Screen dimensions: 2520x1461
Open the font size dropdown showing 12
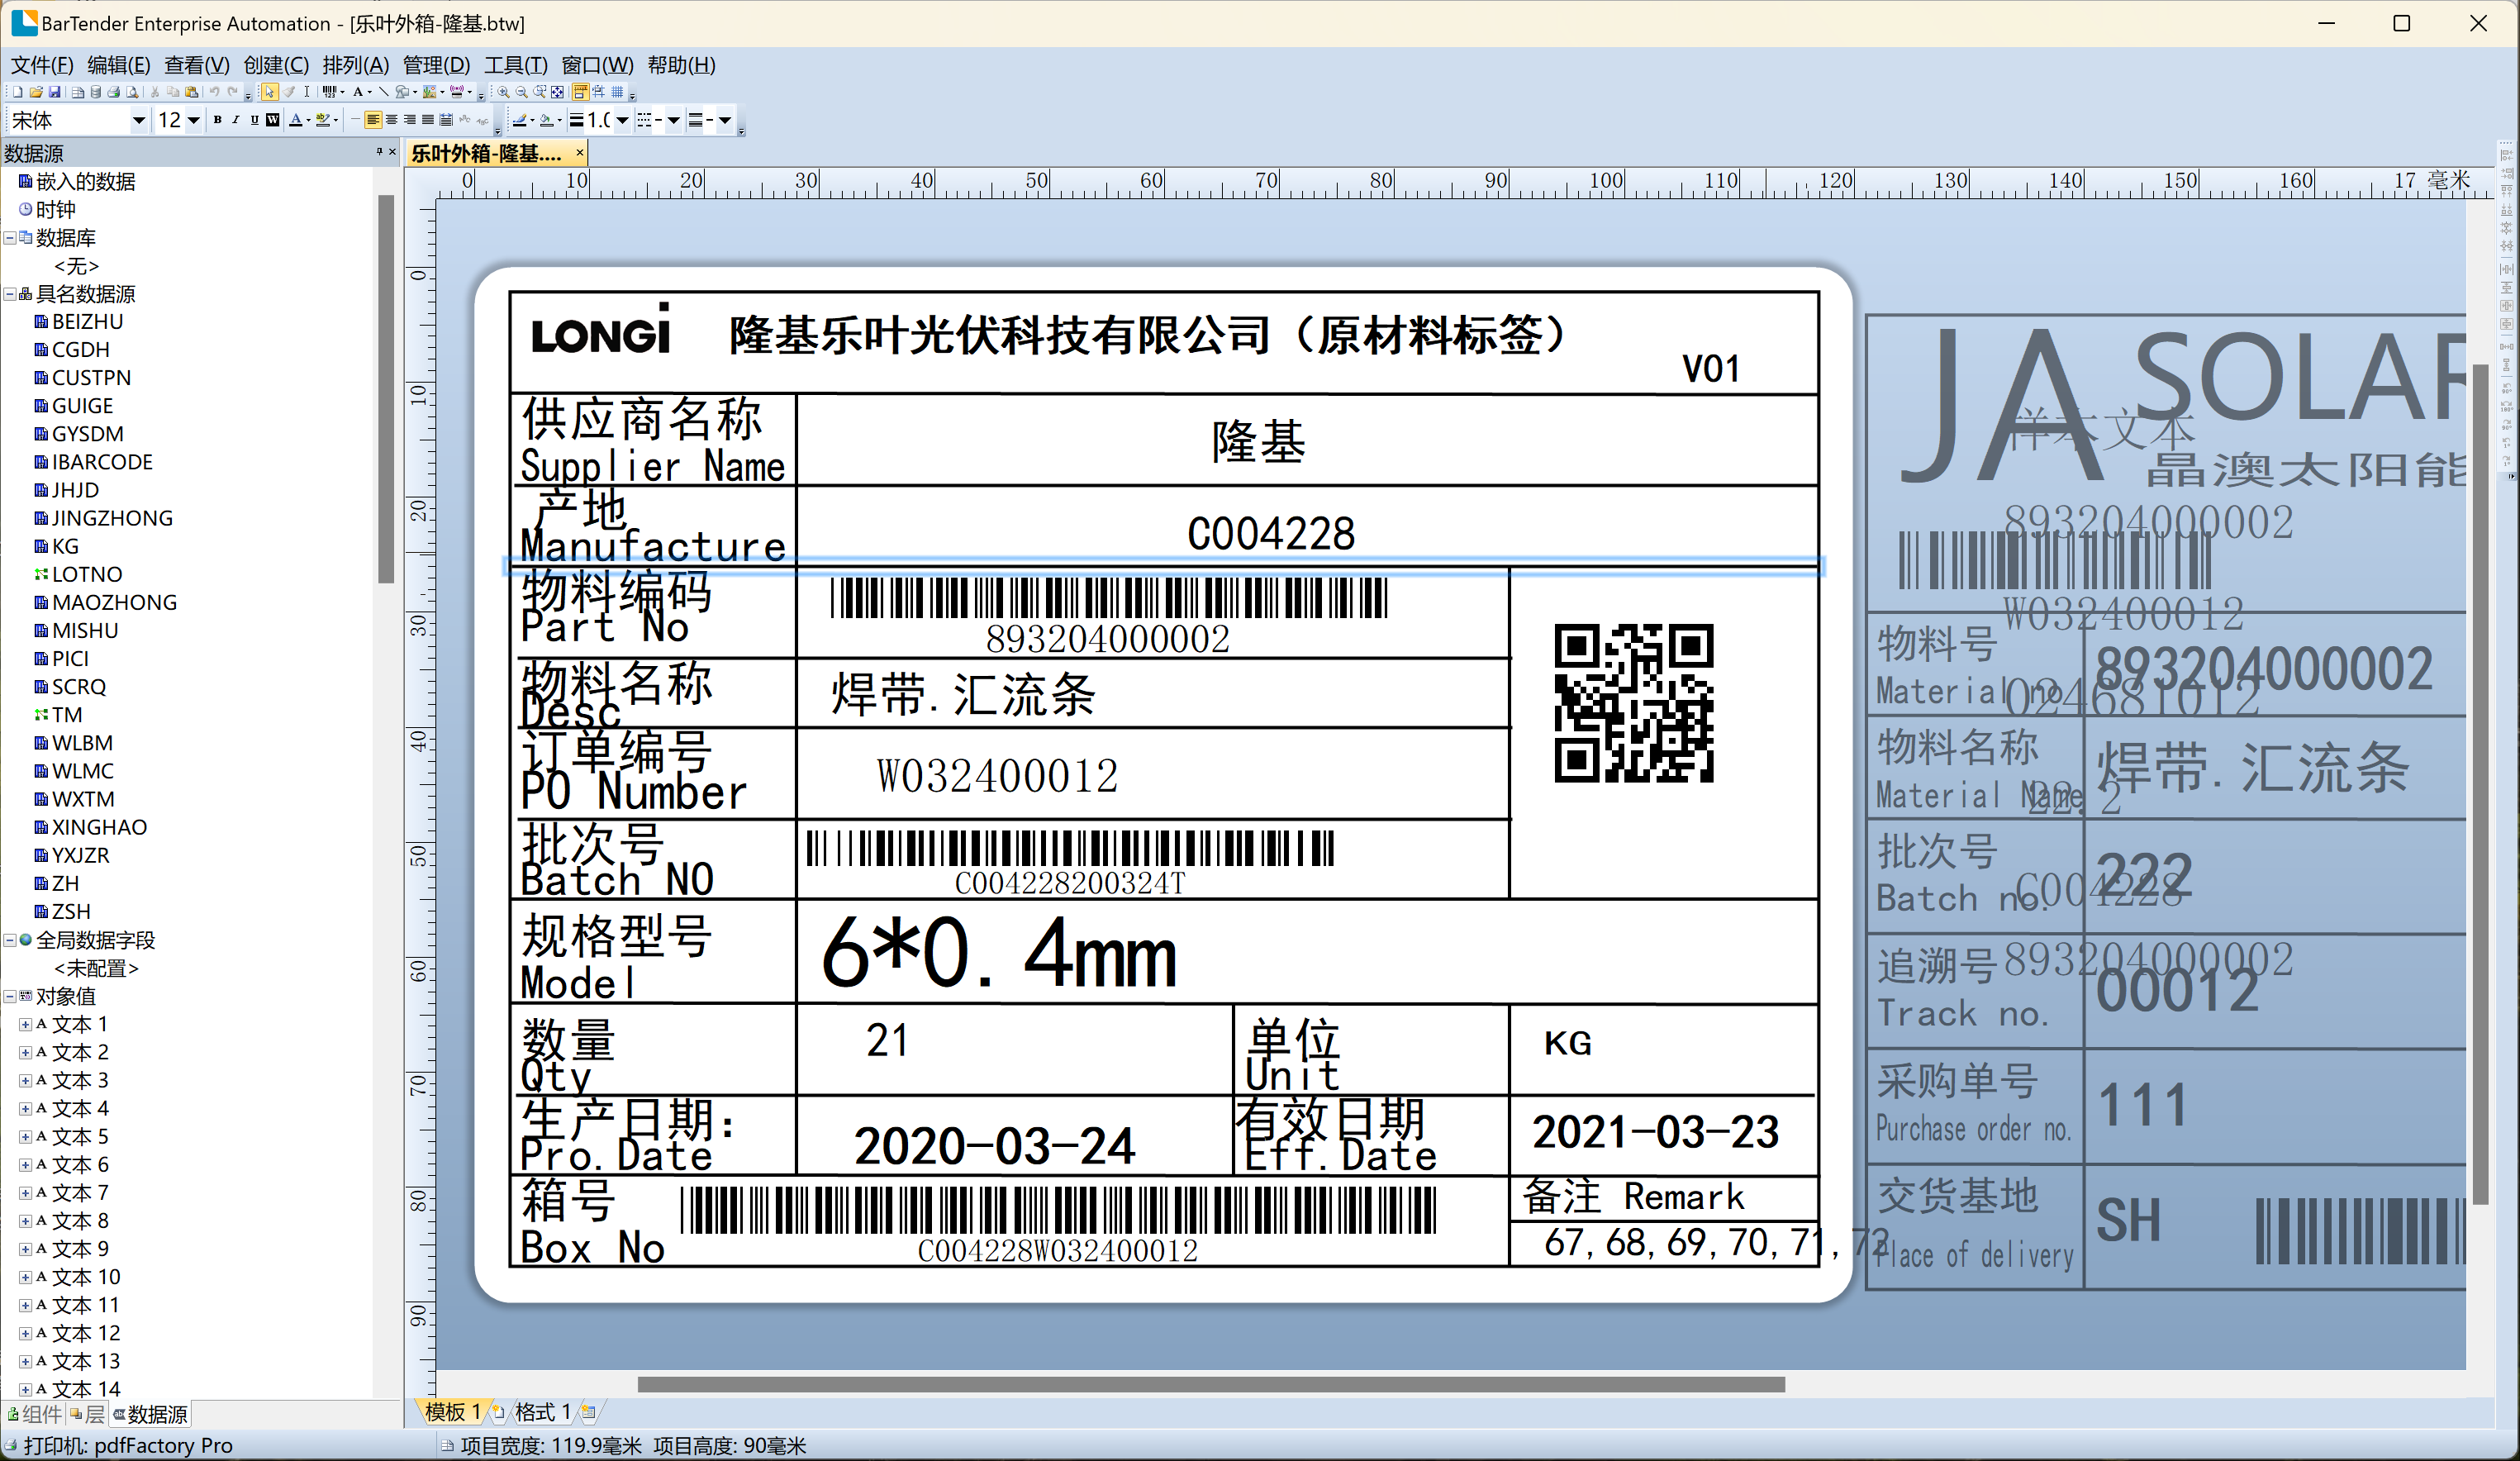[194, 120]
